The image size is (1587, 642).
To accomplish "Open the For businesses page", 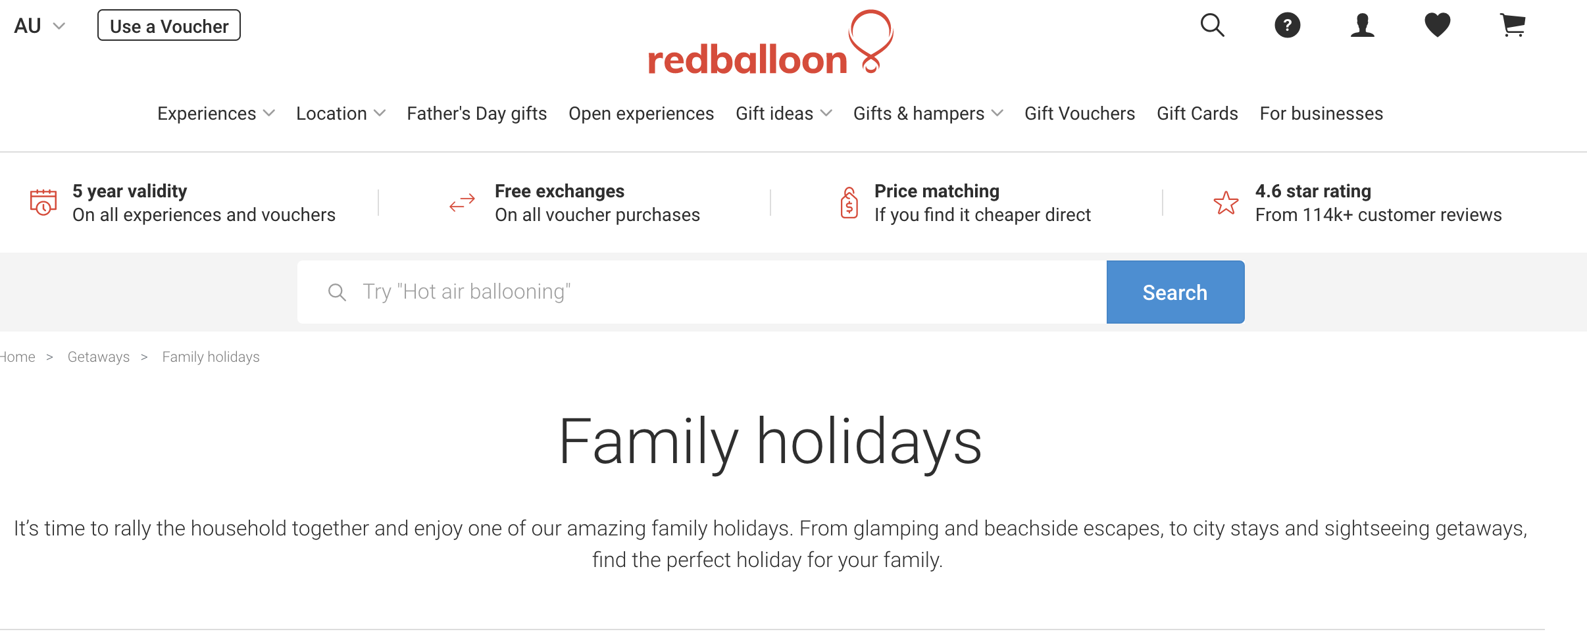I will 1321,113.
